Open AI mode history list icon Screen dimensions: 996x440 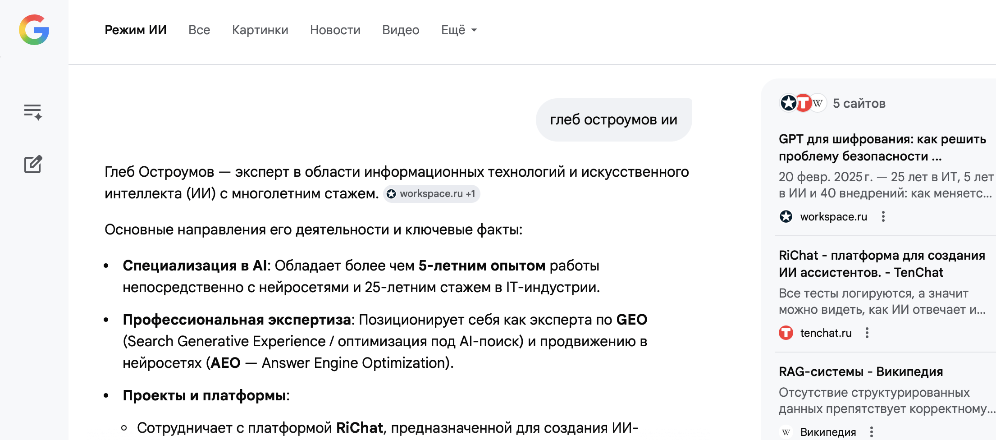click(33, 112)
